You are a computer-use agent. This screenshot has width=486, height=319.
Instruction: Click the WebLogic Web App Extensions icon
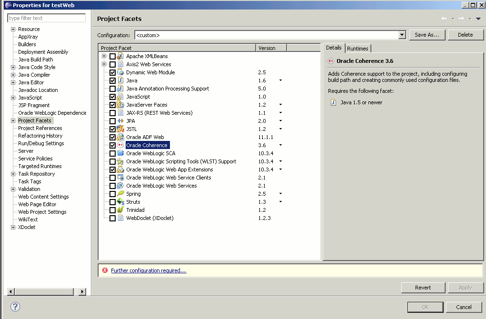click(120, 169)
